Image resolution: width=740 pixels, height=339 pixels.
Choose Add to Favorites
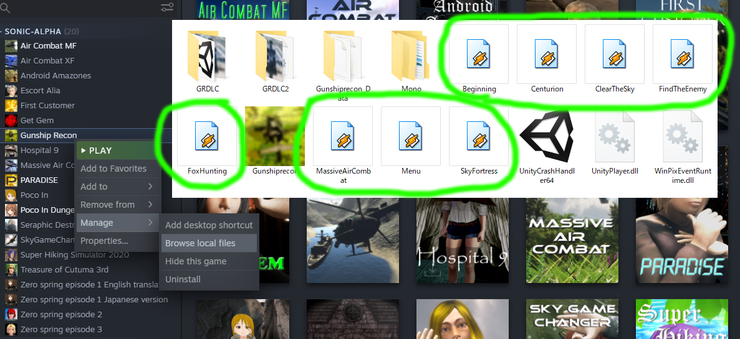118,169
